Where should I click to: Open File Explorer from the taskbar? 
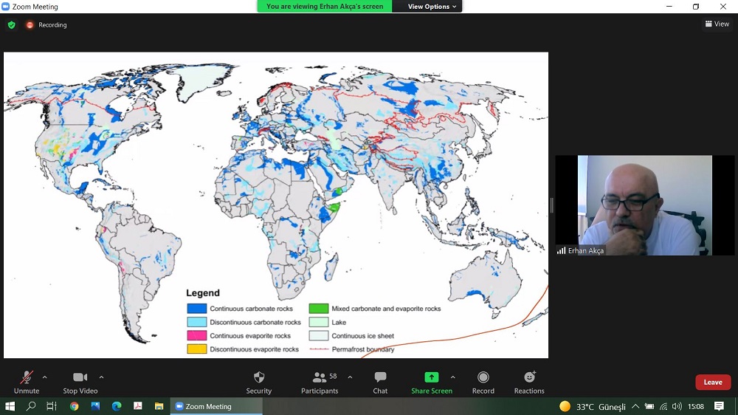[x=159, y=406]
